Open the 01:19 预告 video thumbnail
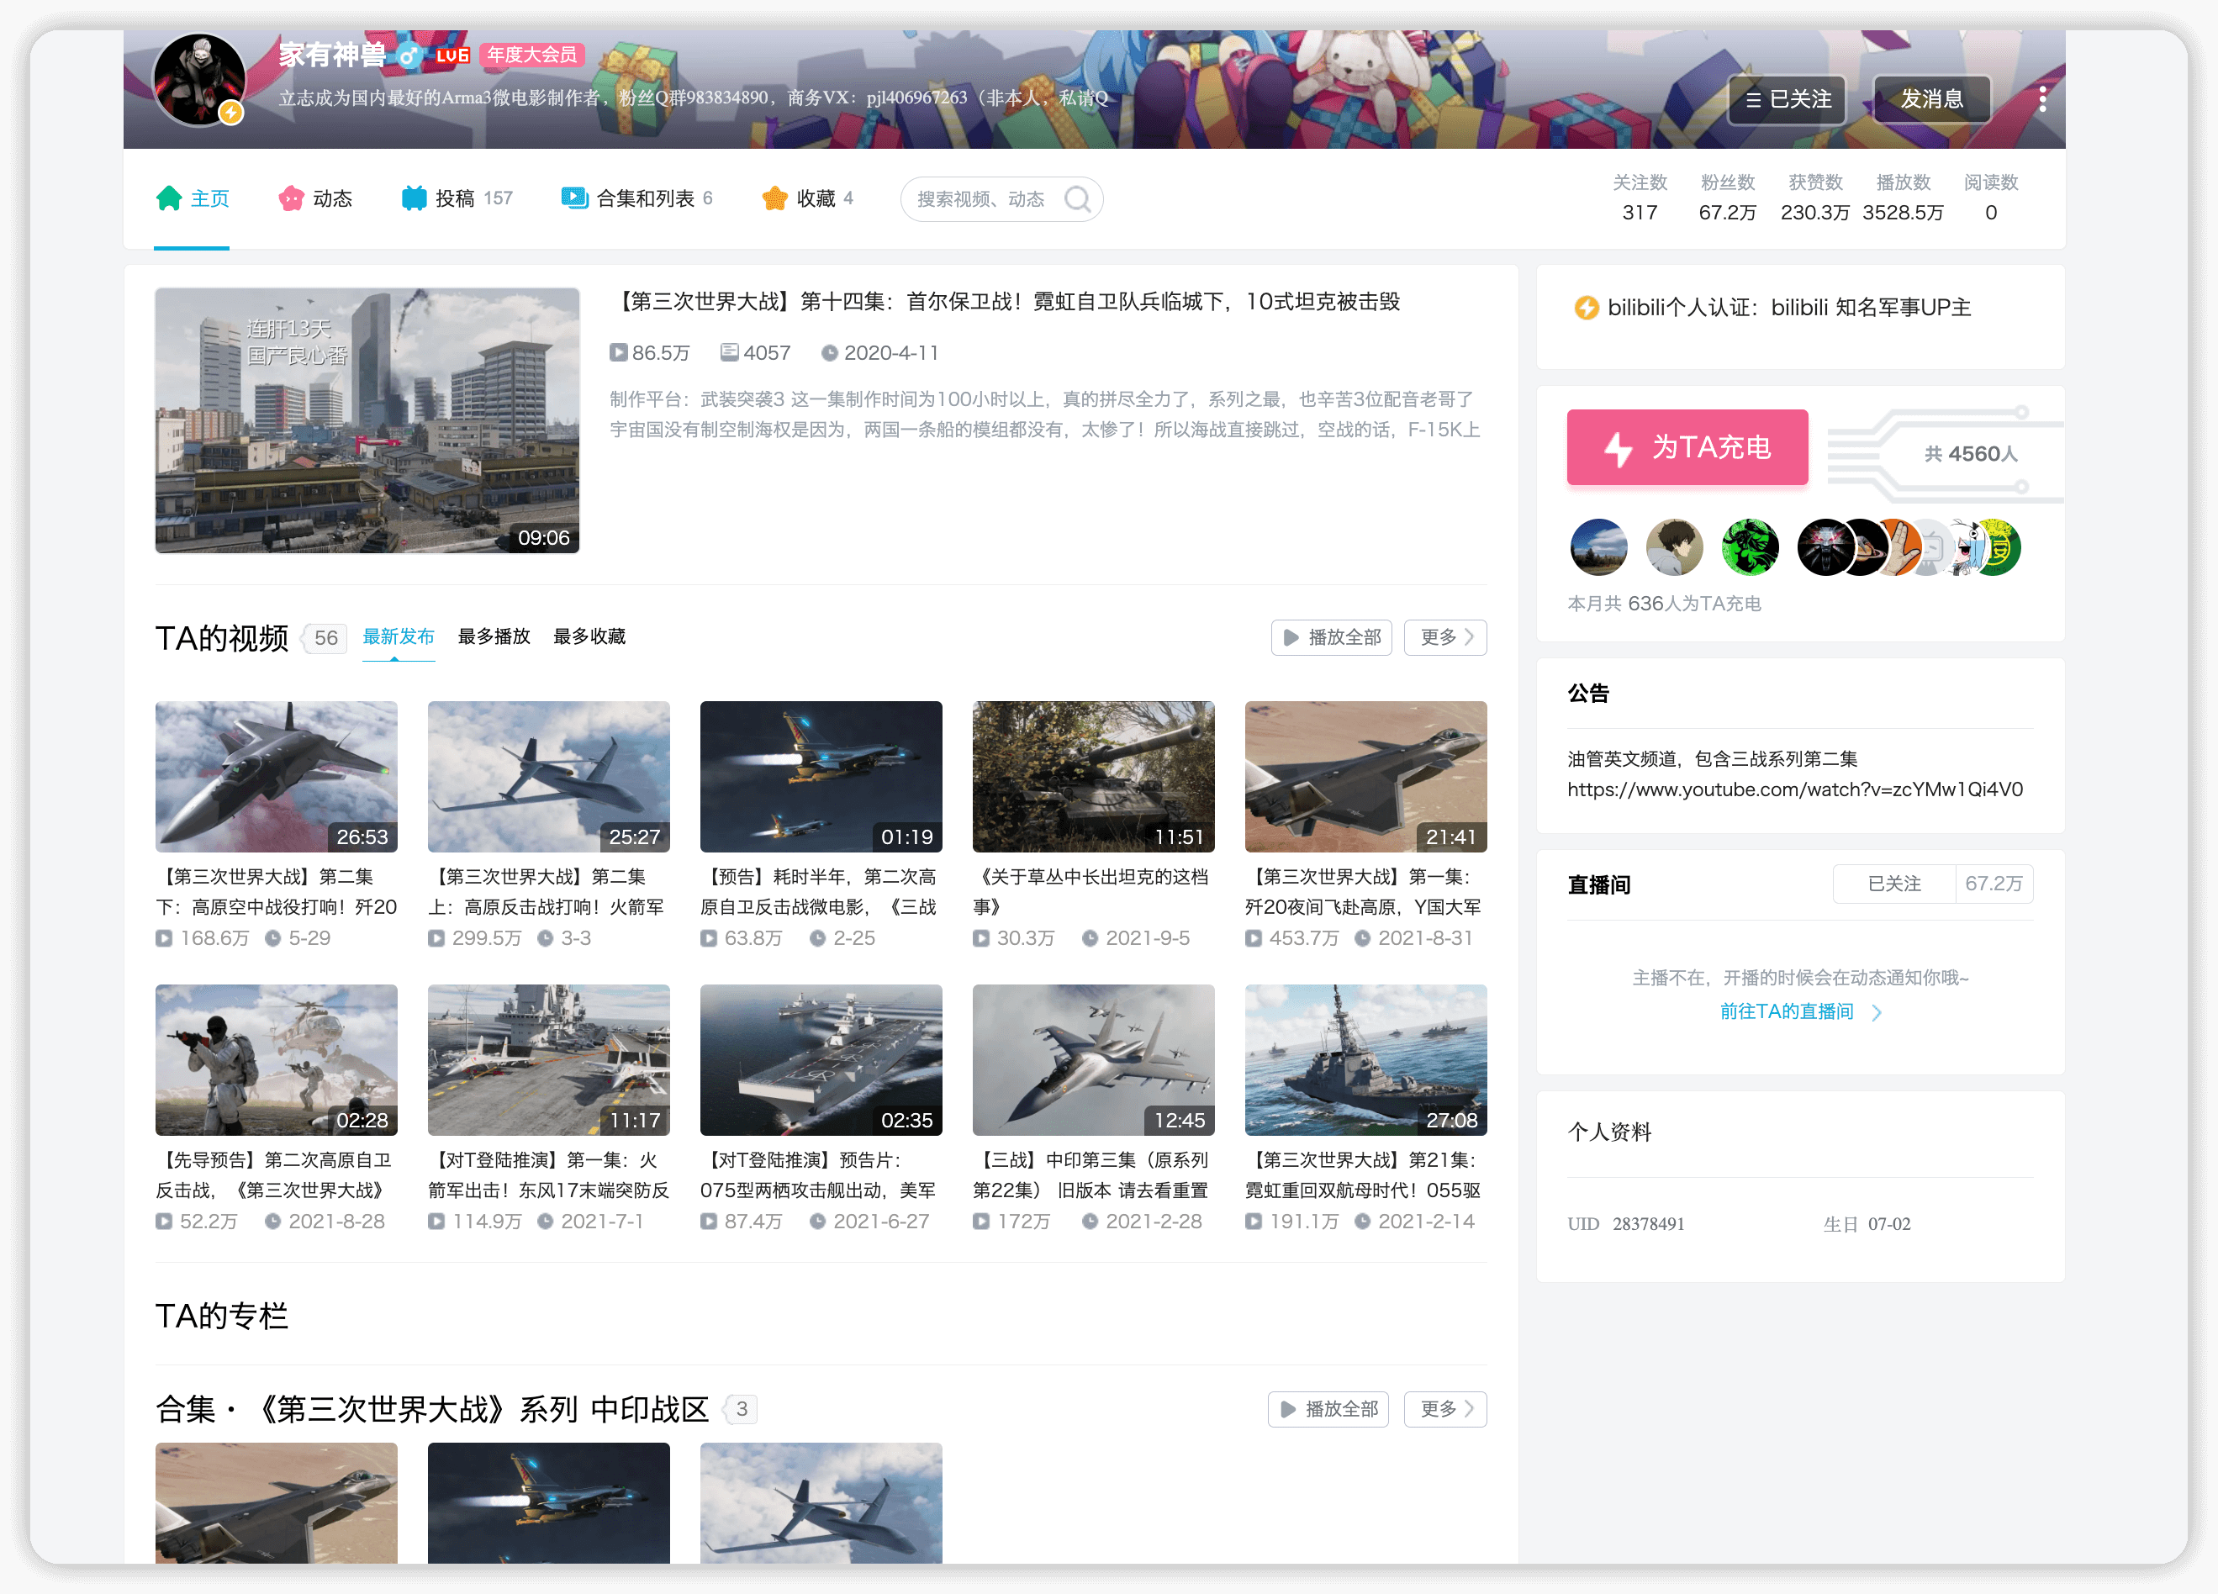Viewport: 2218px width, 1594px height. (821, 777)
